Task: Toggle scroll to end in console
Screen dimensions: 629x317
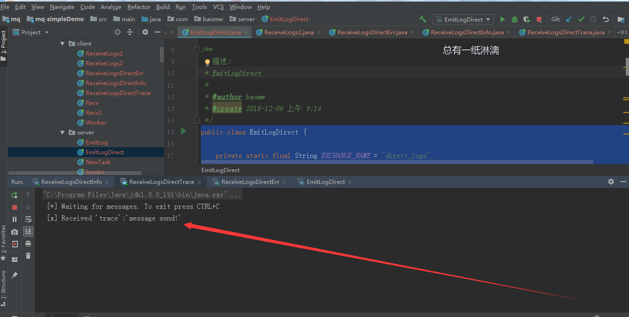Action: point(28,231)
